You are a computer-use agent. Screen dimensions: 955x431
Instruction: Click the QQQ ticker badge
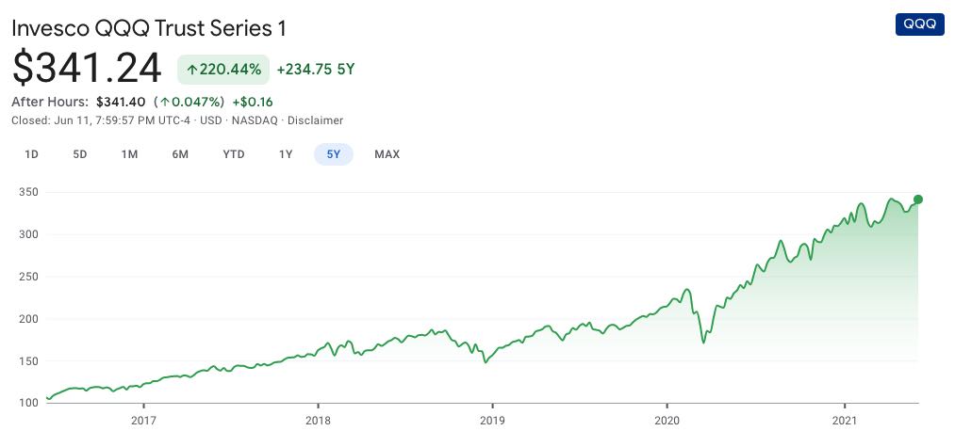click(919, 24)
